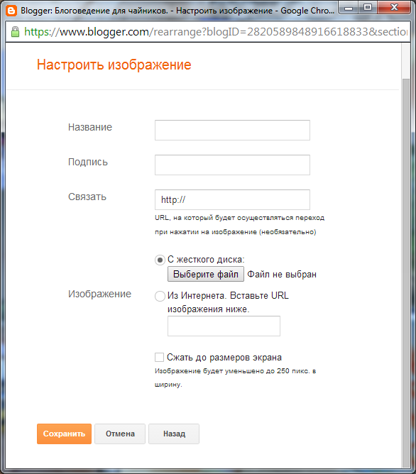
Task: Maximize the Chrome popup window
Action: coord(368,8)
